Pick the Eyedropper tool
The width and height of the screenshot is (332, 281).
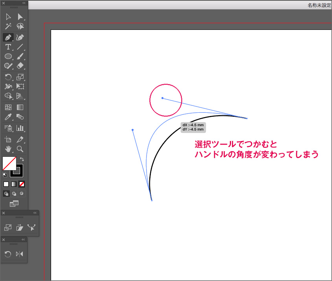click(x=8, y=117)
